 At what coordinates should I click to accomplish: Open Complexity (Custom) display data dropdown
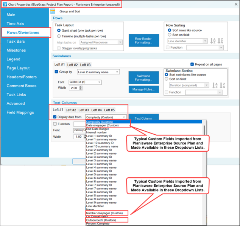106,117
